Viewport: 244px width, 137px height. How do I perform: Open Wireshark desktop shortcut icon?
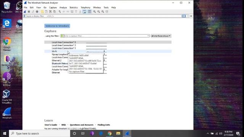(x=7, y=113)
